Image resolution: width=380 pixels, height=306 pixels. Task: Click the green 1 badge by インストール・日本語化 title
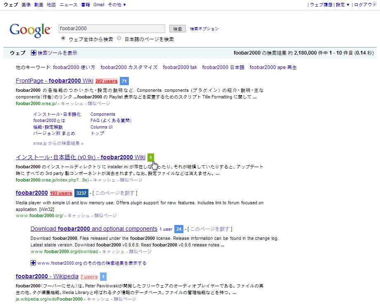[150, 158]
